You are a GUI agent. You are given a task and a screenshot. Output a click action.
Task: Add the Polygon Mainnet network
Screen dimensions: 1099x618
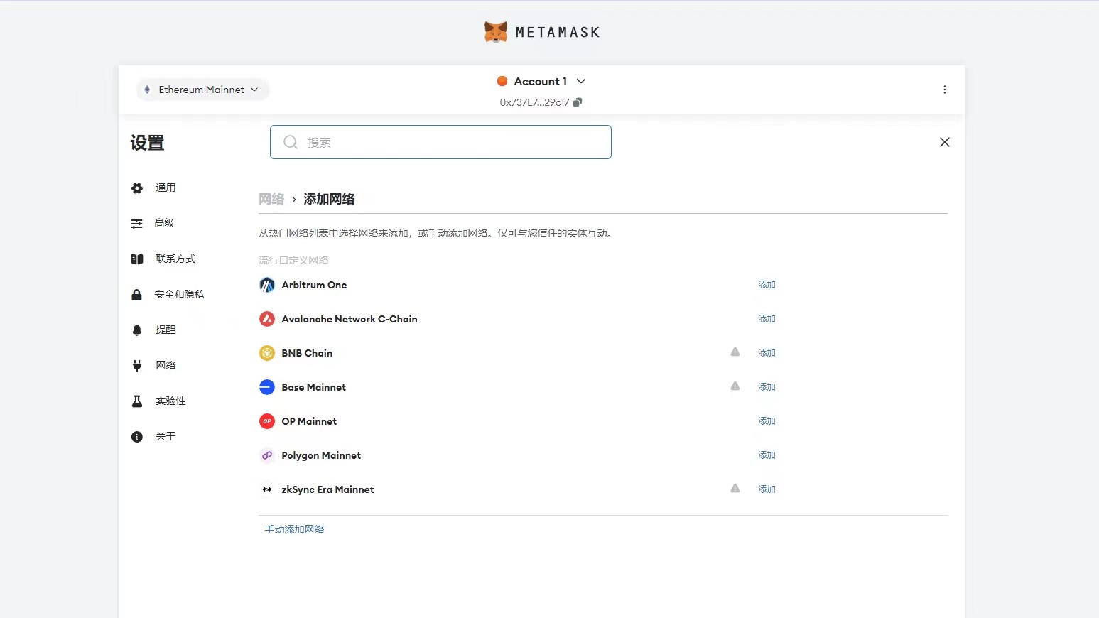pos(767,455)
